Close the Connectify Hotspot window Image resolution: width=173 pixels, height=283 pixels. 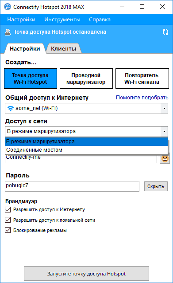[x=162, y=7]
